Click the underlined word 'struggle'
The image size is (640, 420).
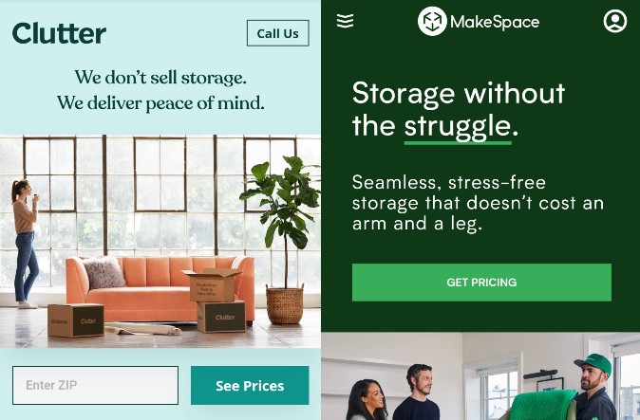tap(458, 127)
